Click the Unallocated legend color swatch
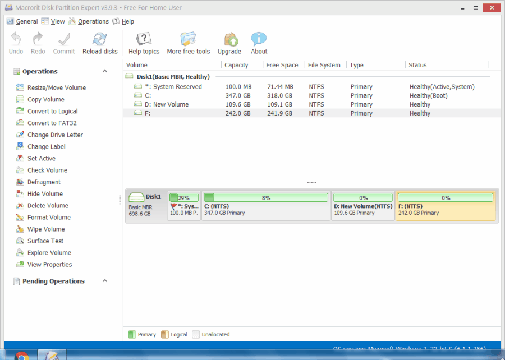505x360 pixels. tap(196, 334)
